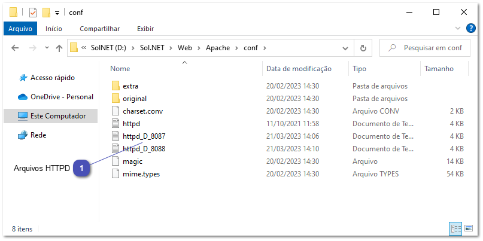Switch to the Exibir tab
The height and width of the screenshot is (241, 483).
point(145,29)
